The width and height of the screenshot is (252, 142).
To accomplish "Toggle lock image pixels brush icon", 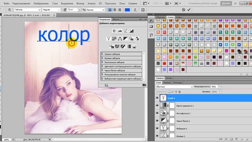I will (172, 92).
